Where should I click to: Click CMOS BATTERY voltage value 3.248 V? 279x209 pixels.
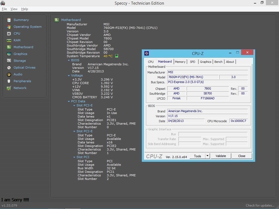pyautogui.click(x=107, y=97)
